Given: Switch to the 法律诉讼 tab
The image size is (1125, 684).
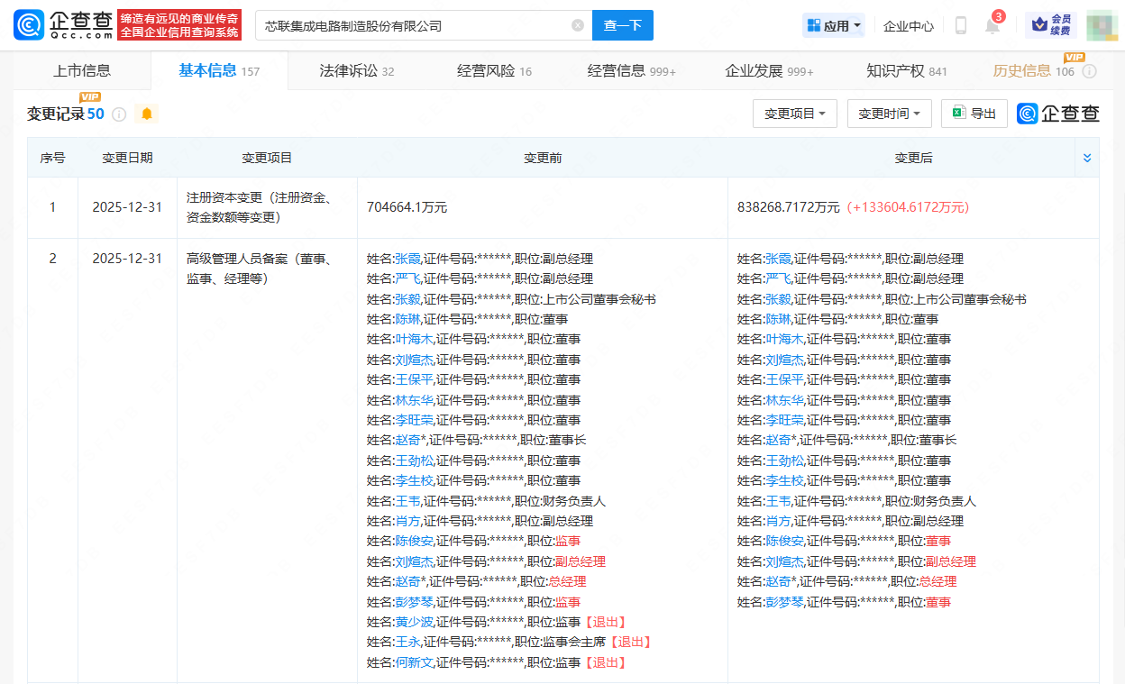Looking at the screenshot, I should [x=357, y=71].
